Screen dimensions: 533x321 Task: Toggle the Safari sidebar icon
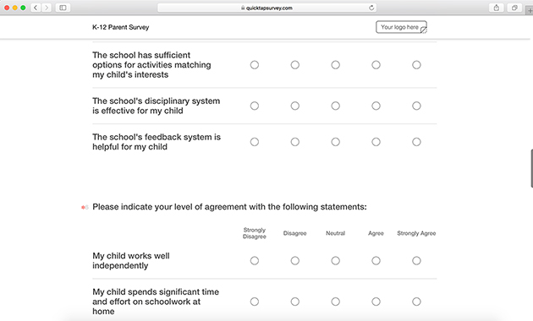(63, 8)
